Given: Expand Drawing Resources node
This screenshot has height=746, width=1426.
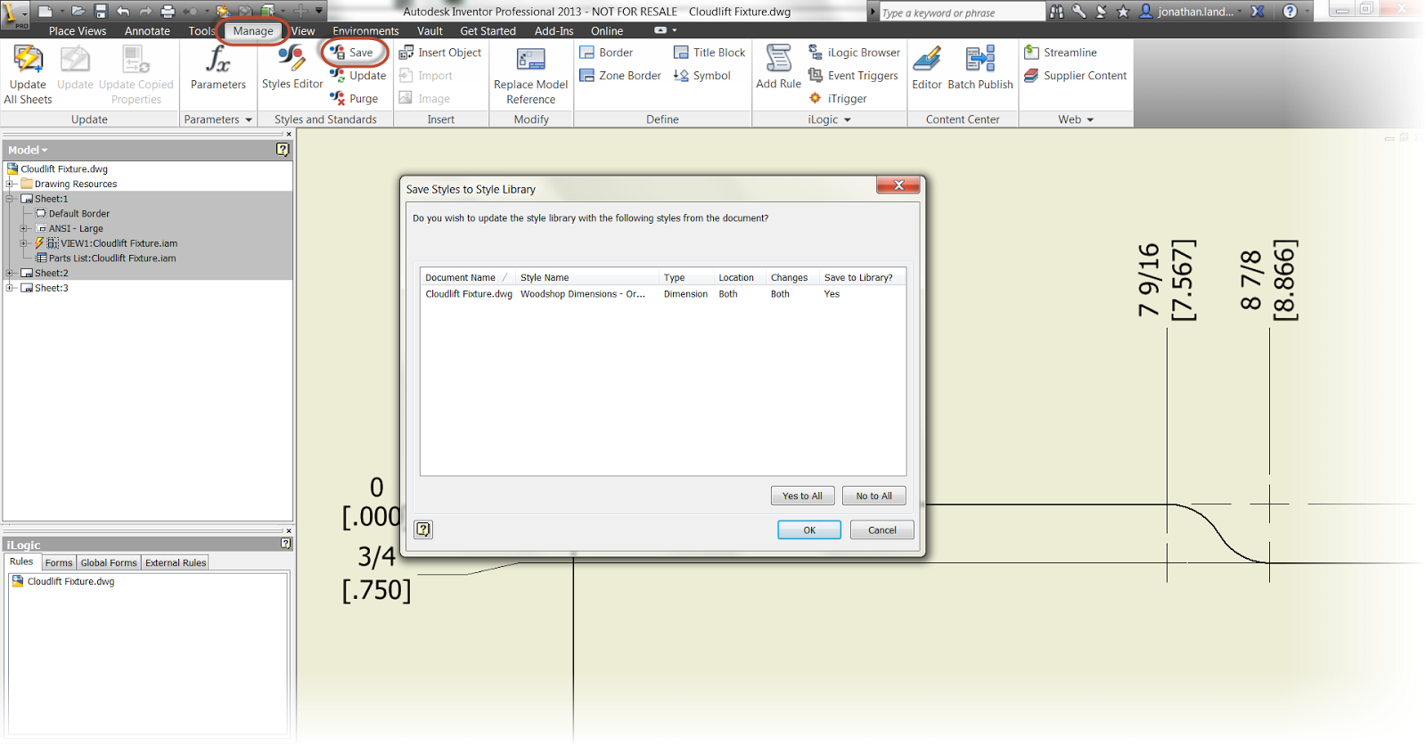Looking at the screenshot, I should point(11,184).
